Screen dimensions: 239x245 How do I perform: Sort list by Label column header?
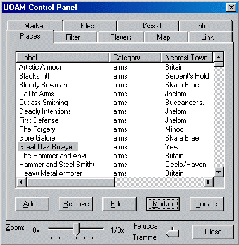click(x=63, y=57)
